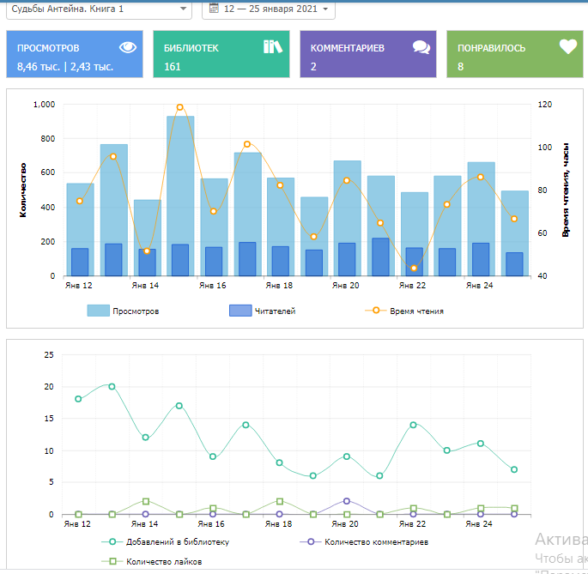
Task: Click the eye icon on the Просмотров card
Action: point(127,48)
